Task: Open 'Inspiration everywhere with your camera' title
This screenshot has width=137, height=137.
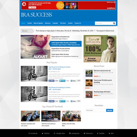Action: pyautogui.click(x=28, y=125)
